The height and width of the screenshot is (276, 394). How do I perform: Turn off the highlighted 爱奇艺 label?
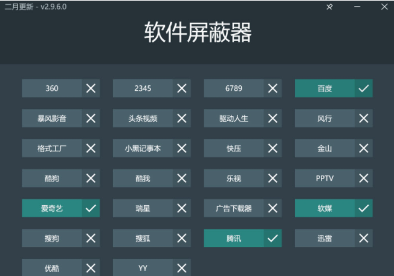(x=52, y=208)
